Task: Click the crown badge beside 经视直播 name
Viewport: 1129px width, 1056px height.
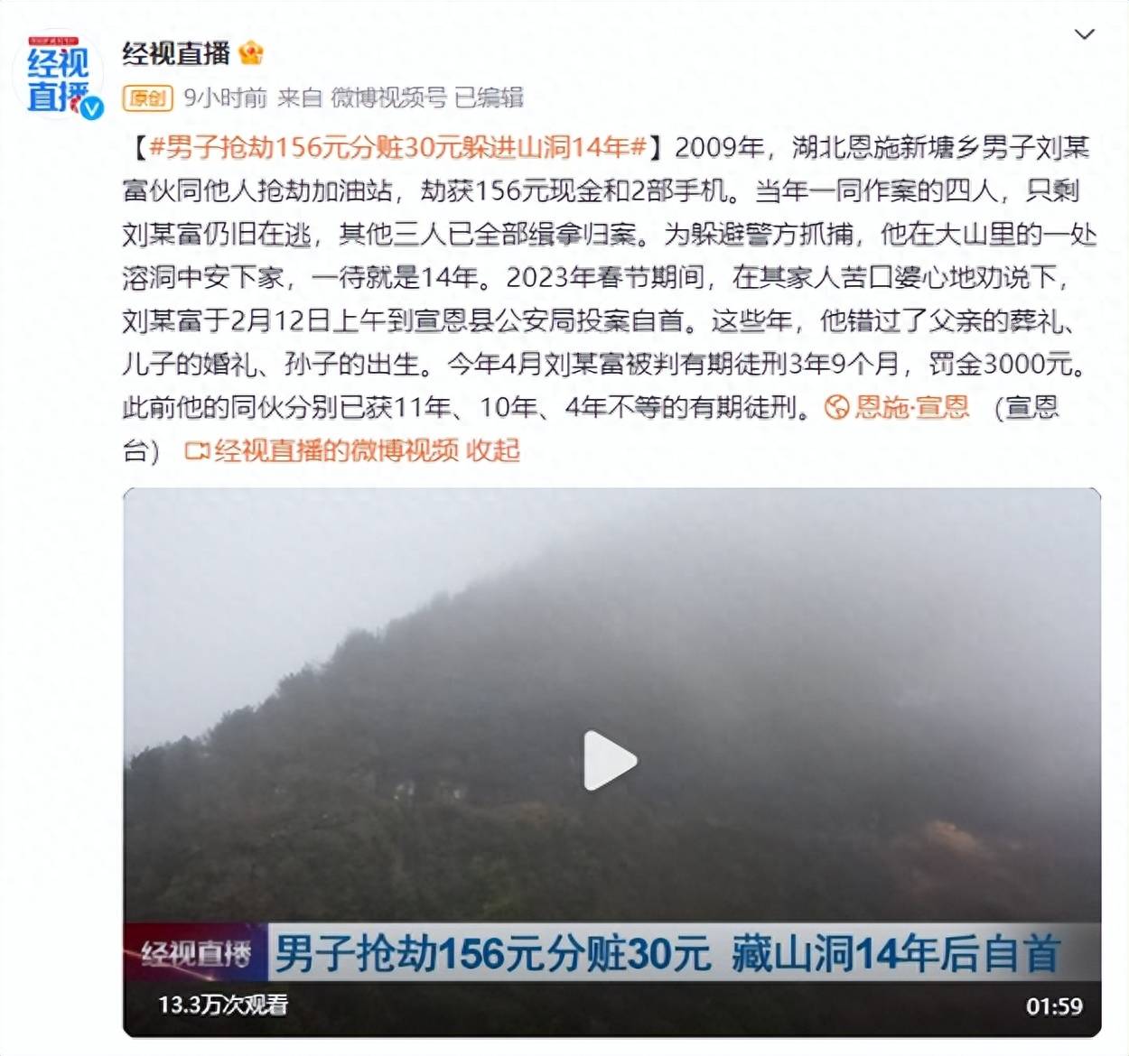Action: [252, 53]
